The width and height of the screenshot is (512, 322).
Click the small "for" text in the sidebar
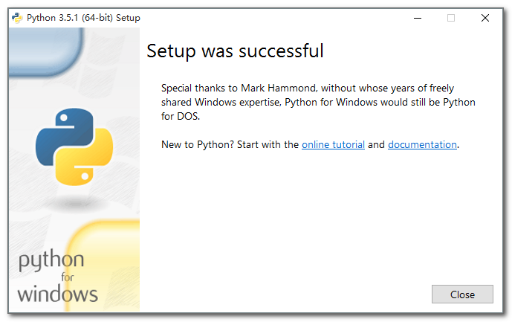[x=68, y=277]
